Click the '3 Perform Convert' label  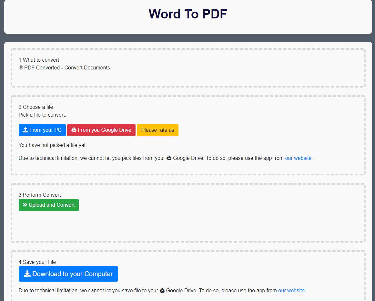pyautogui.click(x=40, y=195)
